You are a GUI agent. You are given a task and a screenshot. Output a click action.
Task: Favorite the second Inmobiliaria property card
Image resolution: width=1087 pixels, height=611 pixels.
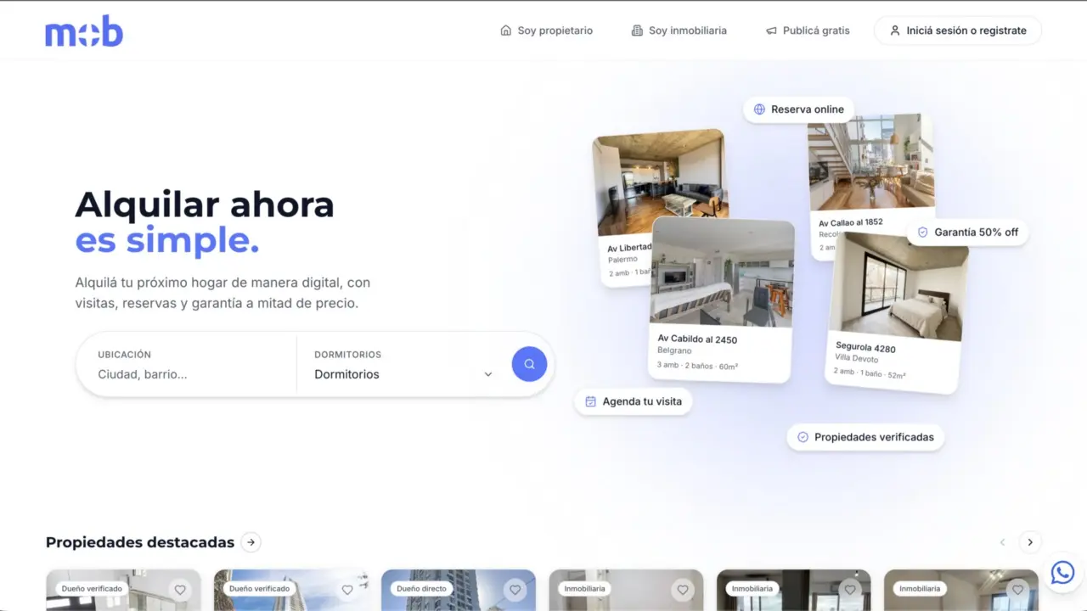(x=849, y=590)
